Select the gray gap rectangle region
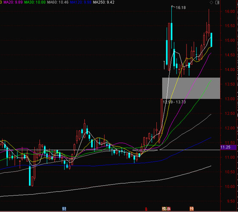 191,88
